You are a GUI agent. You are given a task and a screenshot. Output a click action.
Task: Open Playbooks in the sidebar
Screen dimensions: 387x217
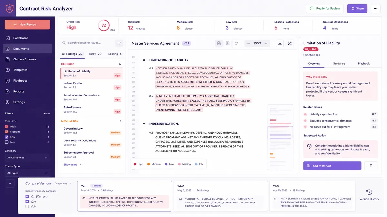click(x=27, y=81)
